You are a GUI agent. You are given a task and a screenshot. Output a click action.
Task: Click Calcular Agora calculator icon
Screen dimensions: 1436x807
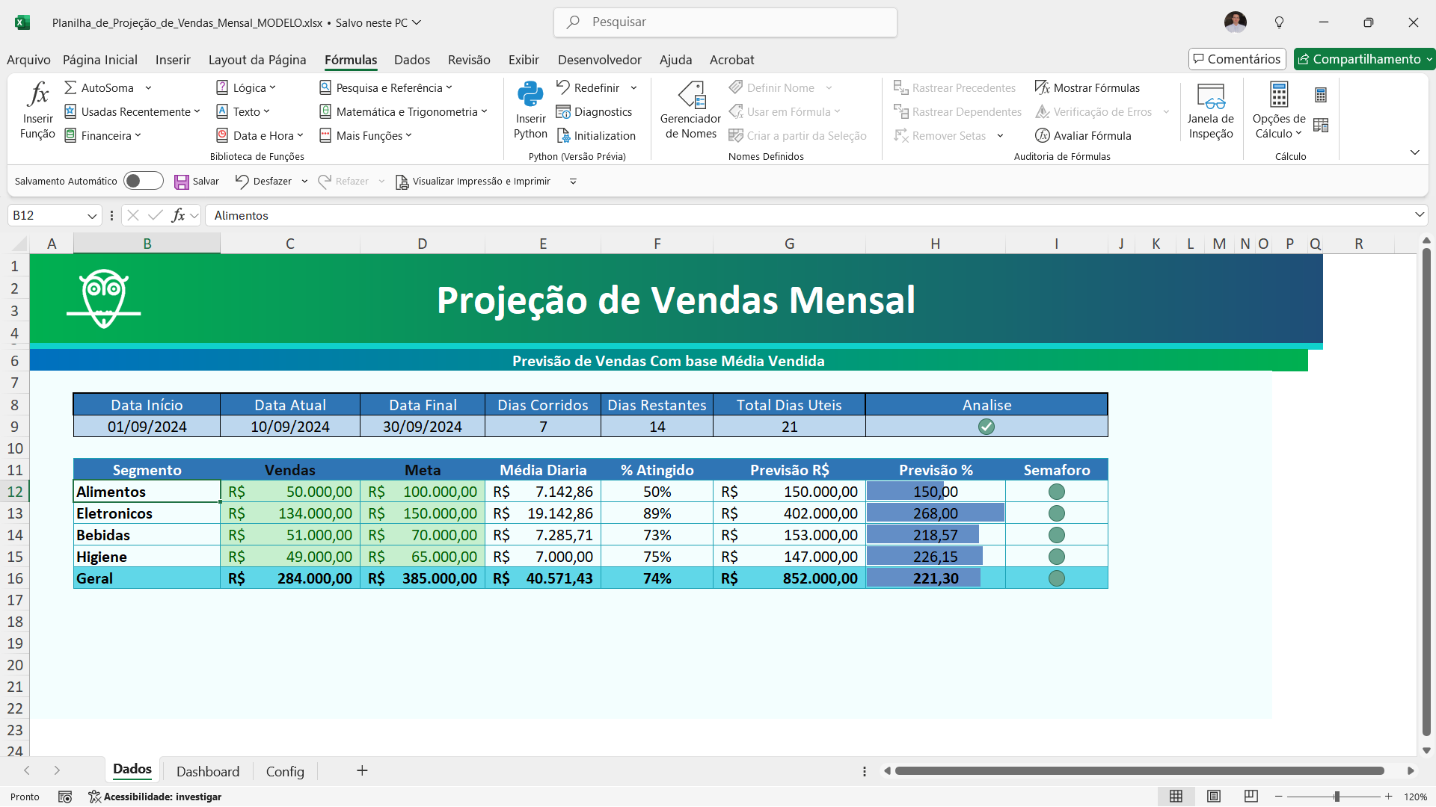coord(1321,95)
